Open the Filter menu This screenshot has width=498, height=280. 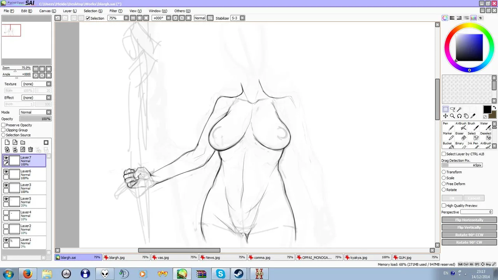(x=116, y=11)
